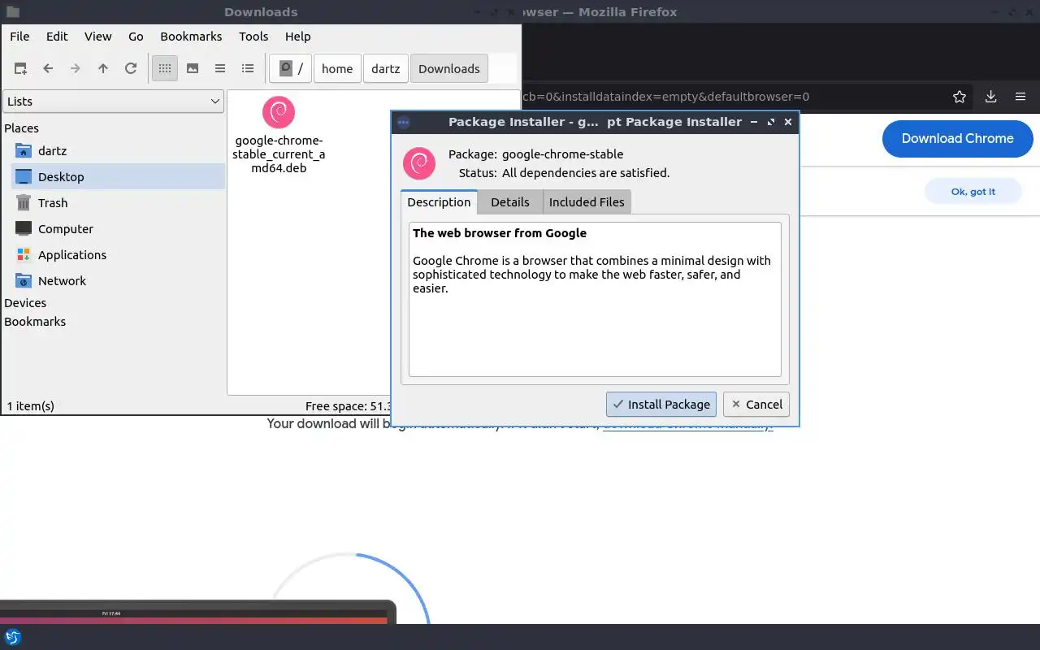Viewport: 1040px width, 650px height.
Task: Bookmark this page with star icon
Action: (x=960, y=97)
